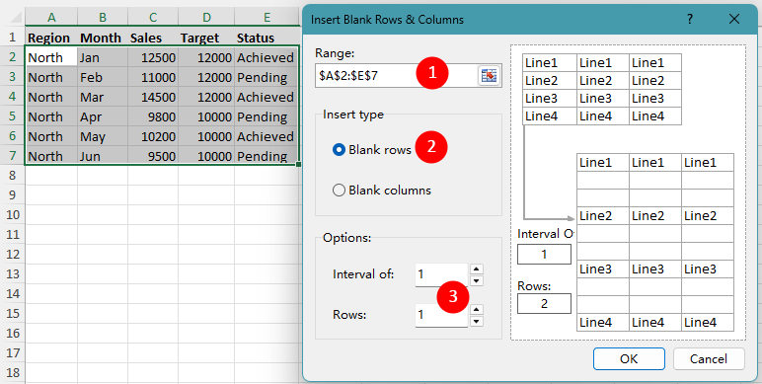Click the Cancel button

pyautogui.click(x=709, y=358)
